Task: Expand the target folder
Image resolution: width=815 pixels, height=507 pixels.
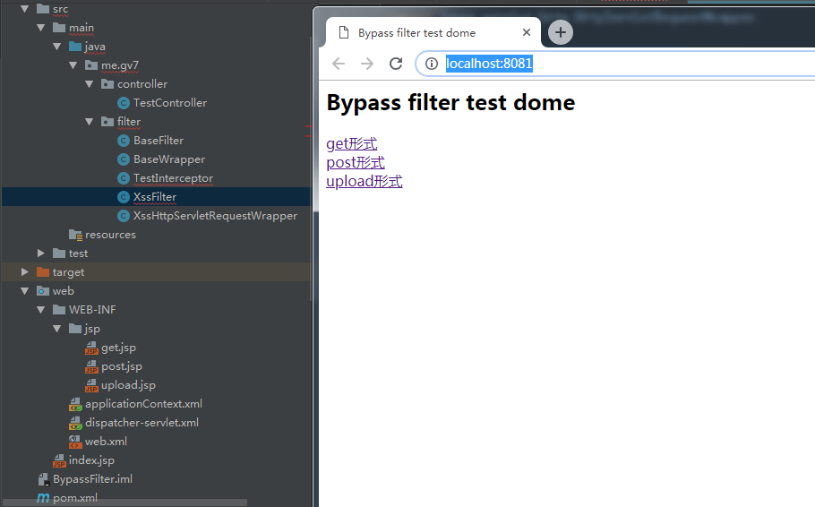Action: (x=25, y=272)
